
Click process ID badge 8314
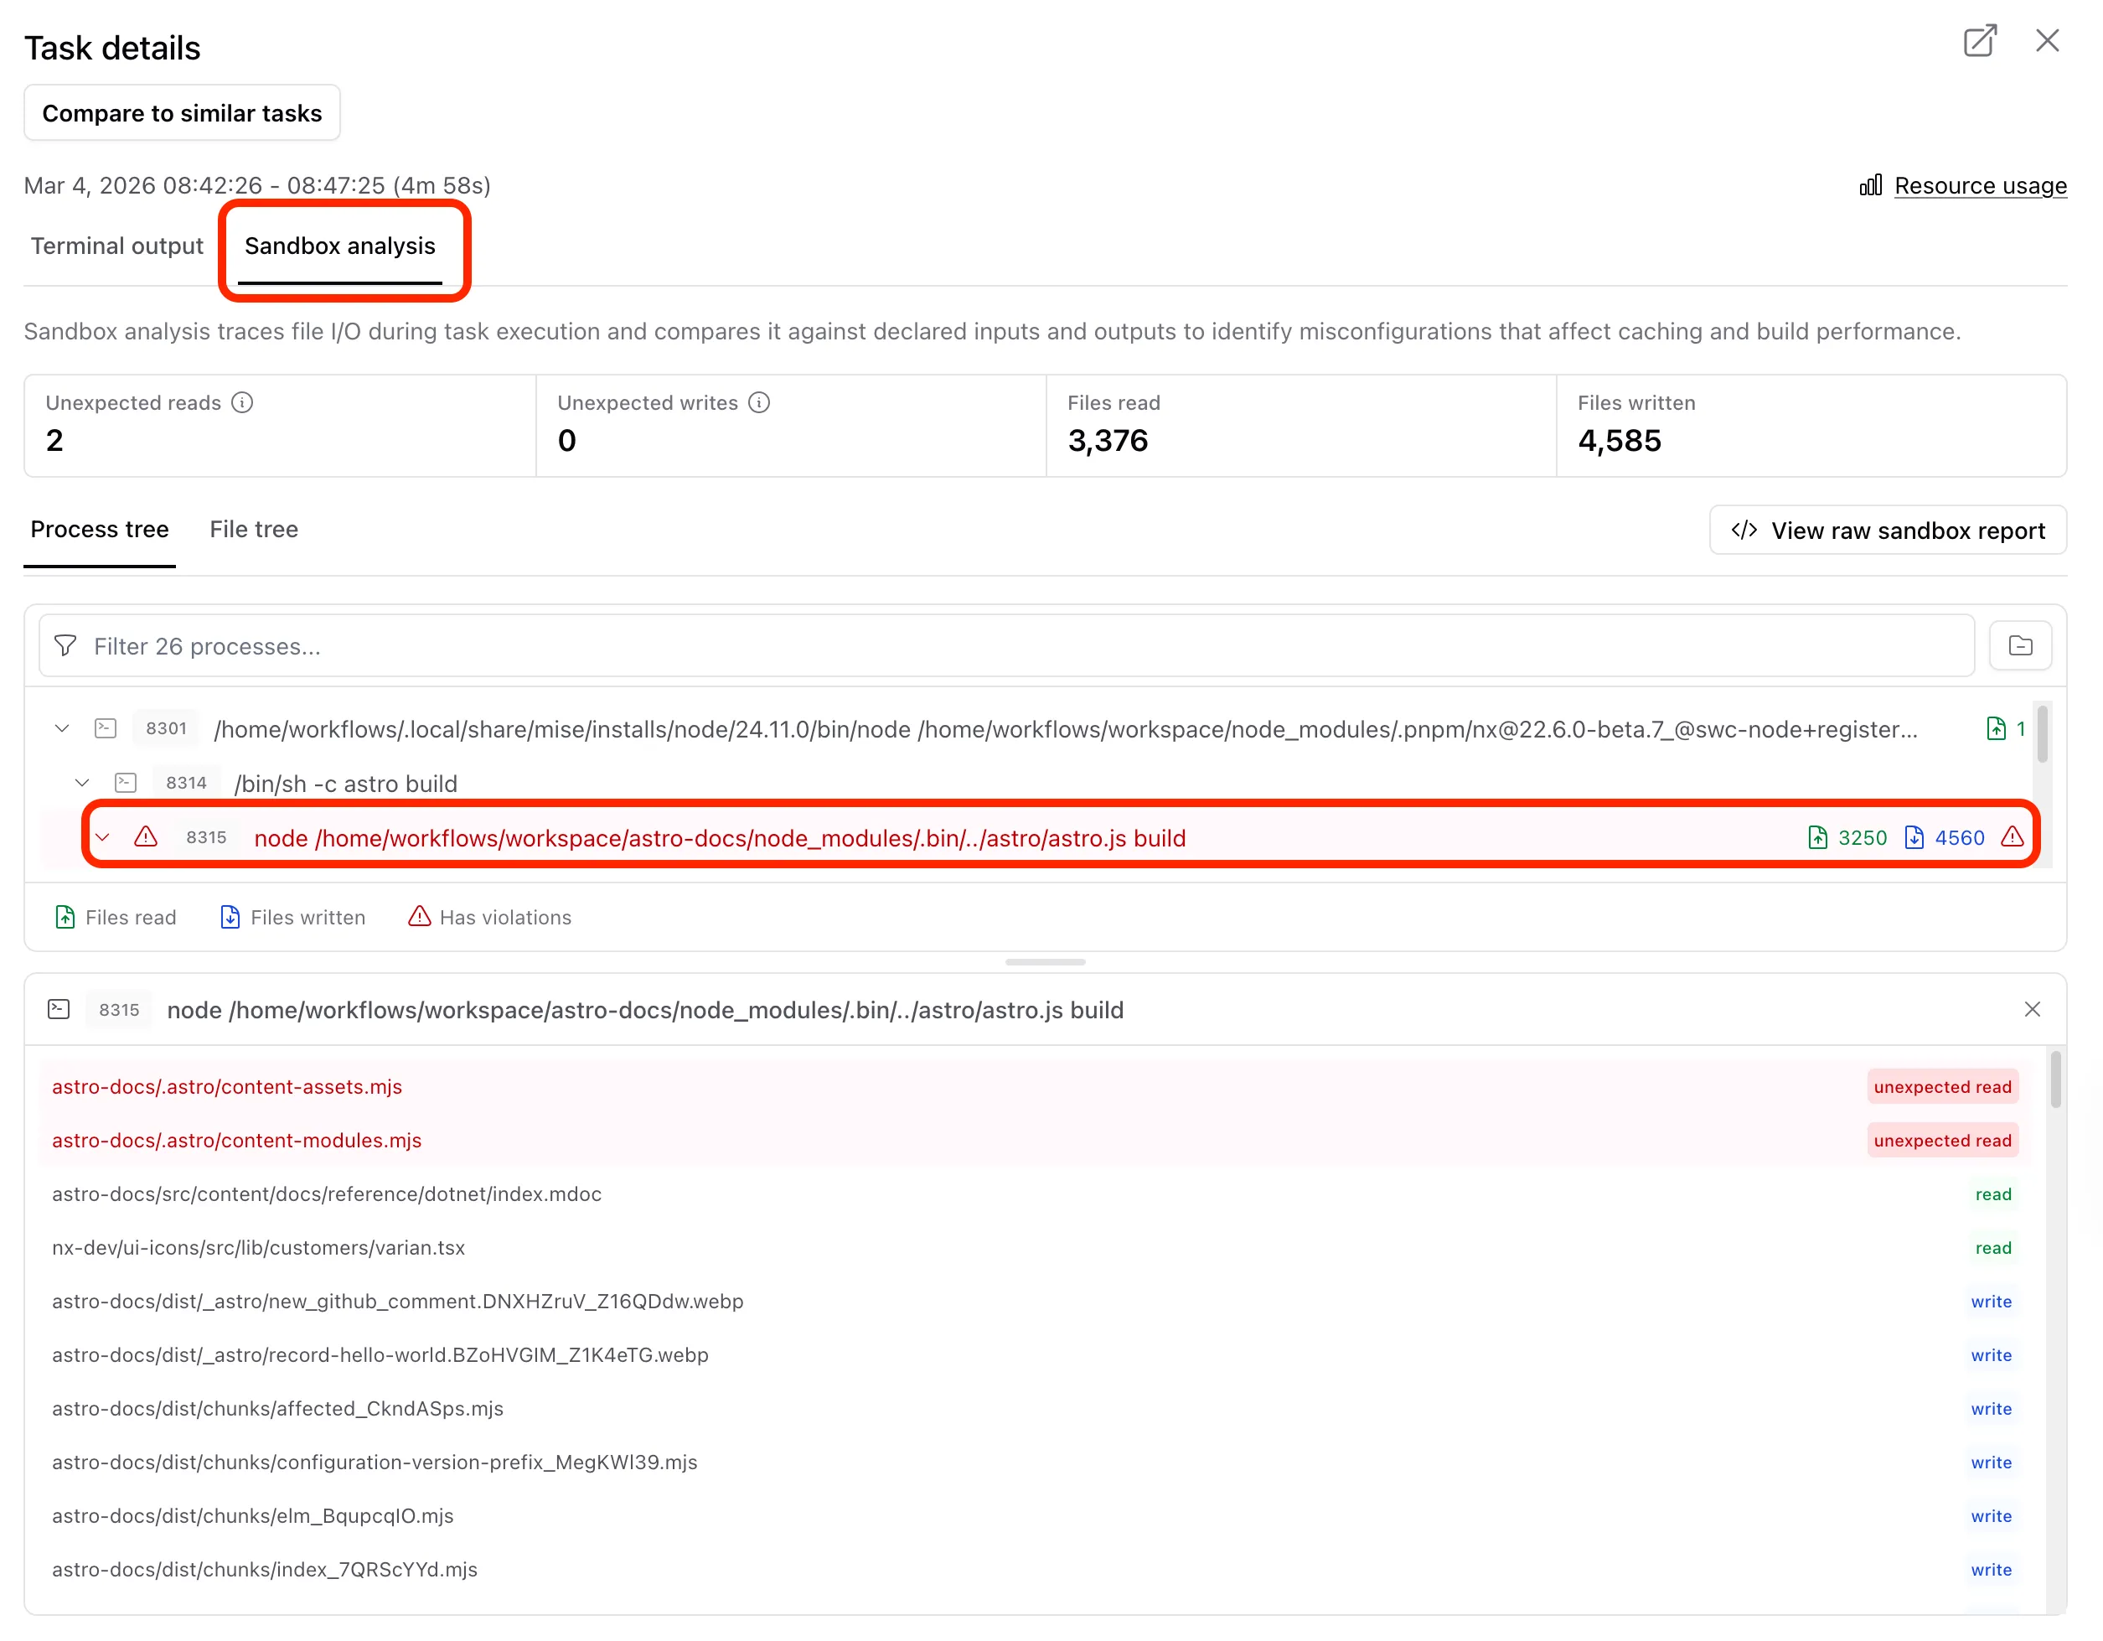186,783
